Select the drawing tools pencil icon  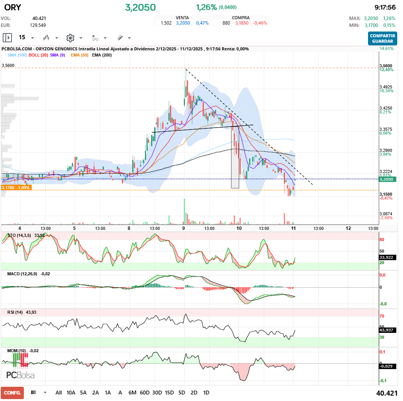point(120,38)
